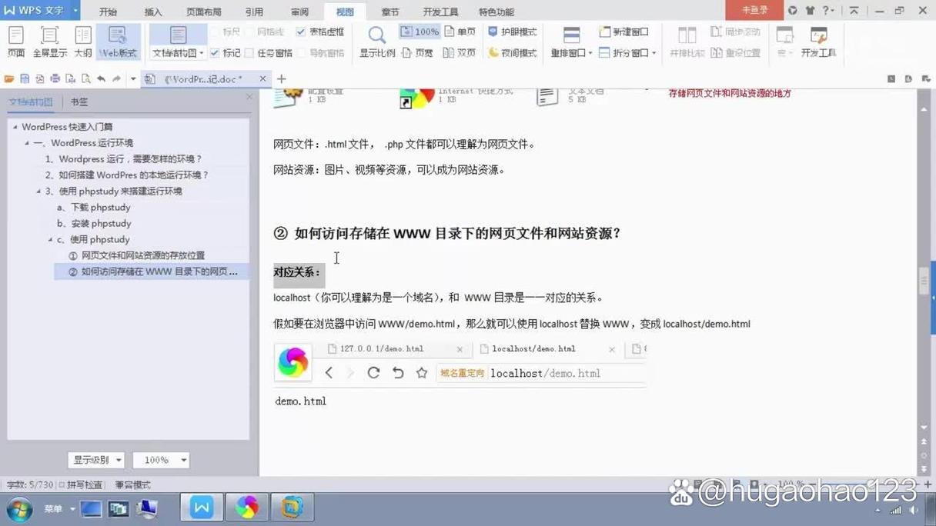Go to b、安装 phpstudy heading
The image size is (936, 526).
point(94,224)
